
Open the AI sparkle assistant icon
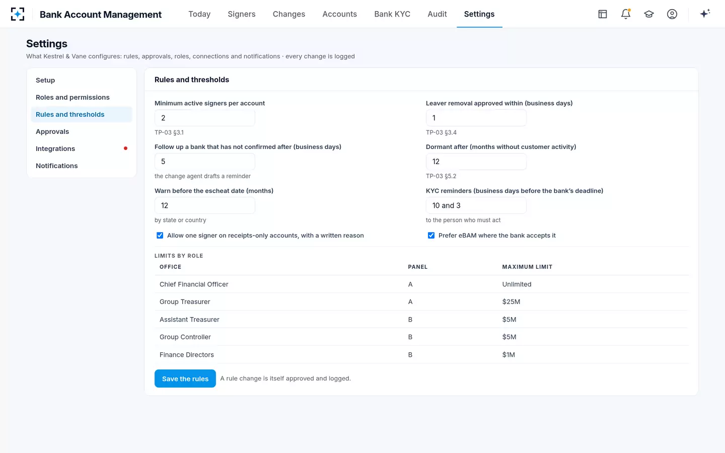pyautogui.click(x=705, y=14)
